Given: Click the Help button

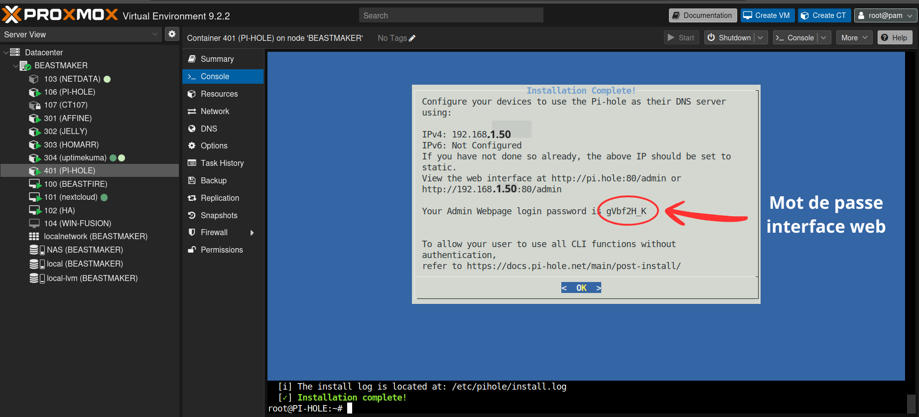Looking at the screenshot, I should [x=895, y=37].
